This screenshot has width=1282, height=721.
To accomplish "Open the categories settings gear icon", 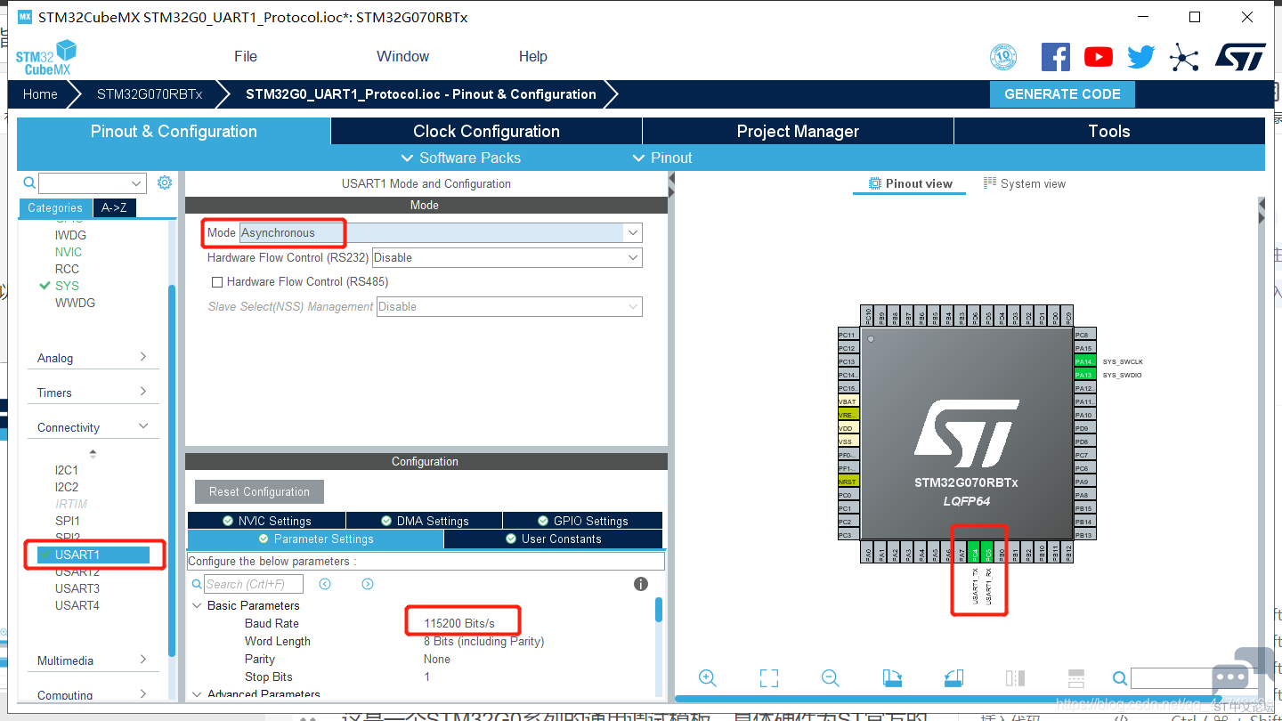I will click(165, 182).
